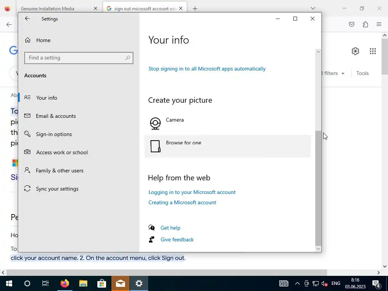This screenshot has width=388, height=291.
Task: Switch ENG input language indicator
Action: (336, 283)
